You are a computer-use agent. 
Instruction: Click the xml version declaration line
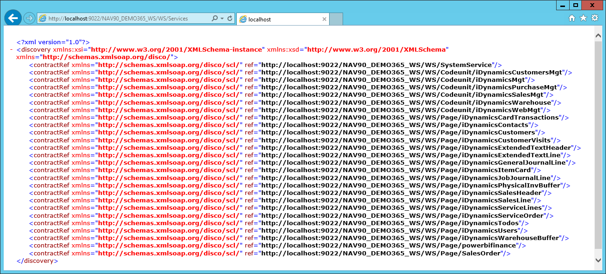pos(53,42)
